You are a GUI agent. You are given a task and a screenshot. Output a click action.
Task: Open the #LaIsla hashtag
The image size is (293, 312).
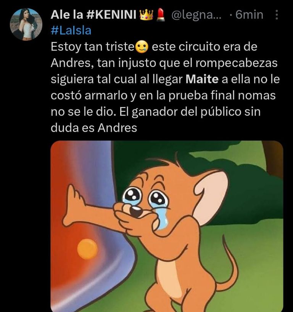pos(71,31)
